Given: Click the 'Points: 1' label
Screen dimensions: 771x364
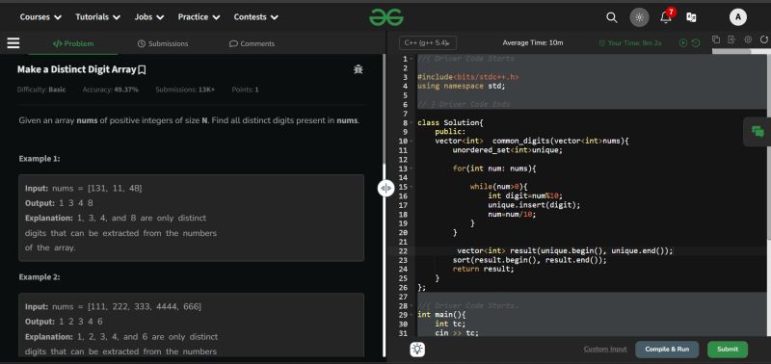Looking at the screenshot, I should [245, 90].
